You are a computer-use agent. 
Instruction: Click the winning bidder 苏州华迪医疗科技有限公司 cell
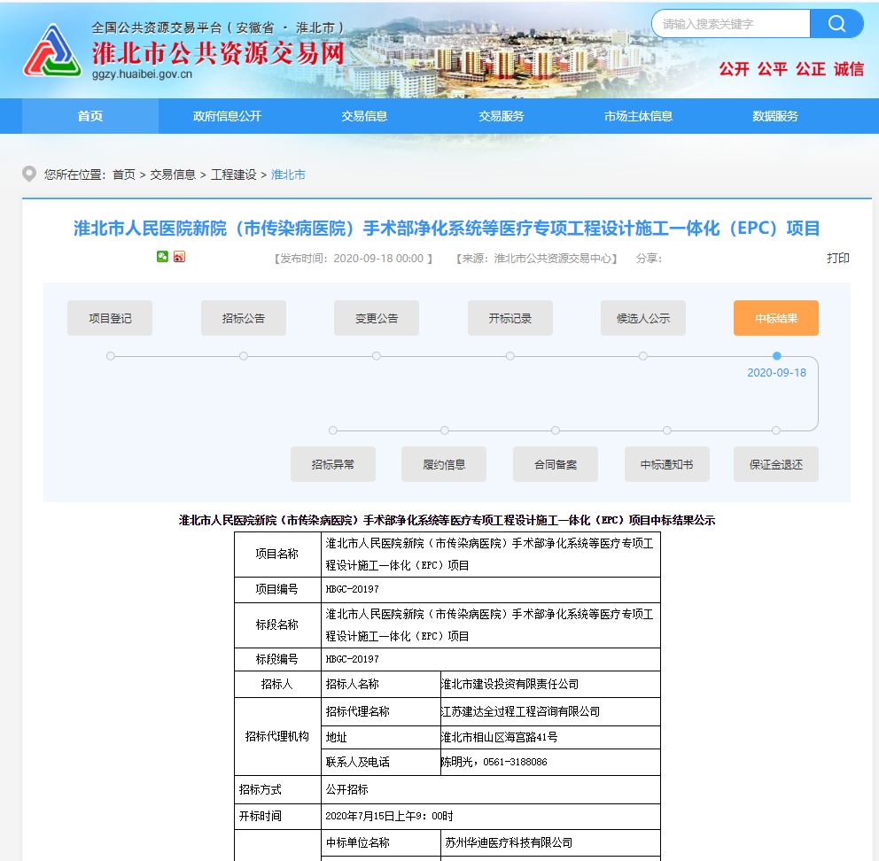pyautogui.click(x=550, y=842)
